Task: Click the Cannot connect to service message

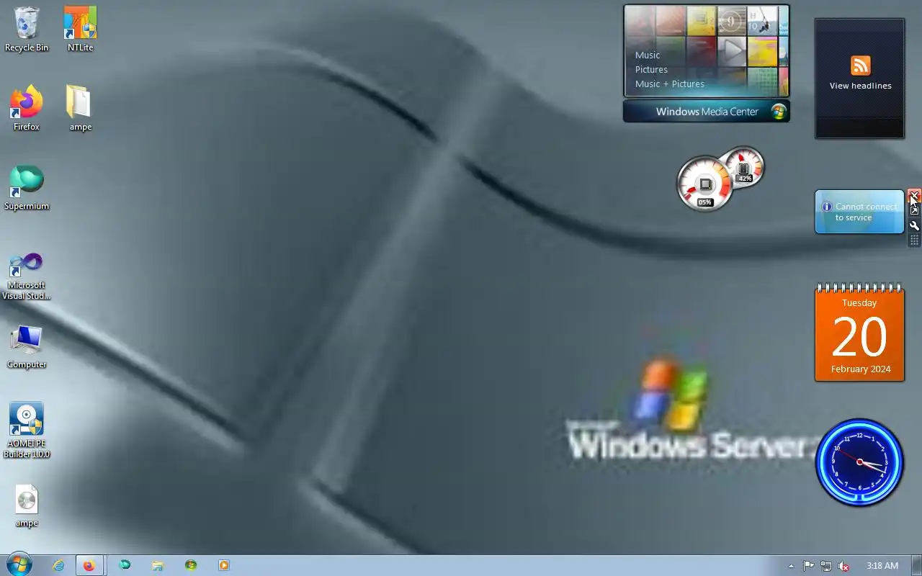Action: 866,212
